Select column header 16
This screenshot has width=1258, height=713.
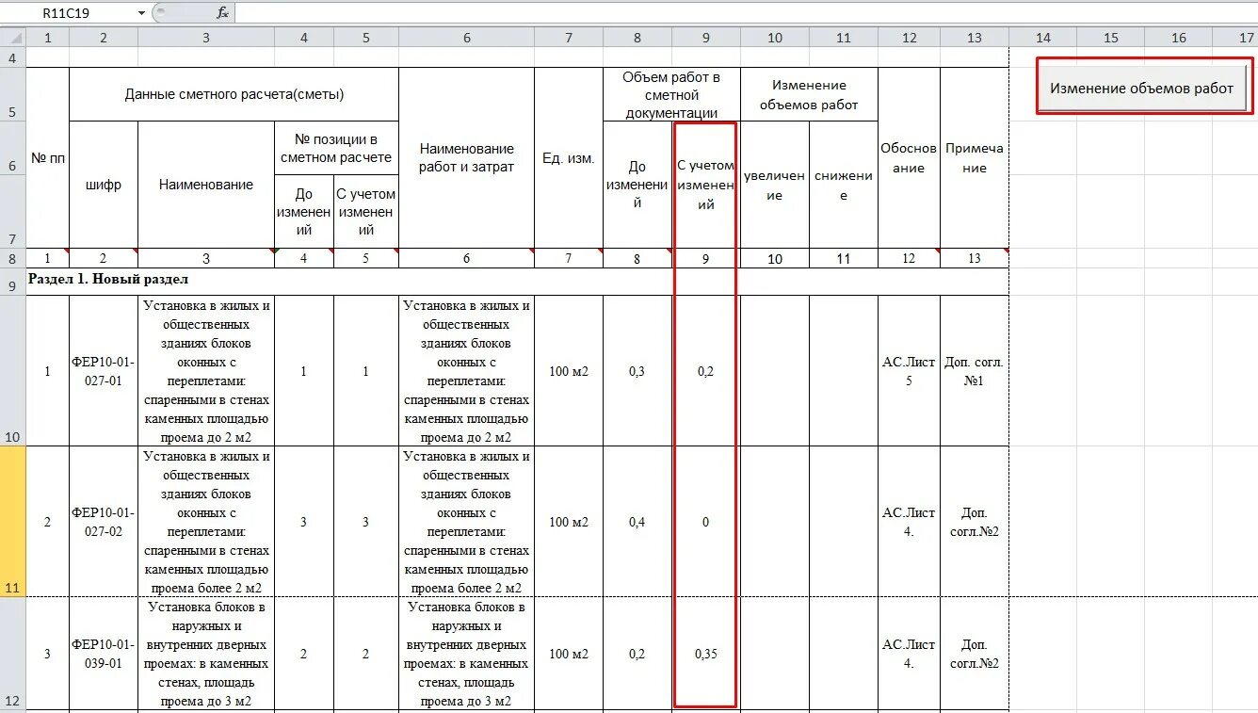point(1178,38)
